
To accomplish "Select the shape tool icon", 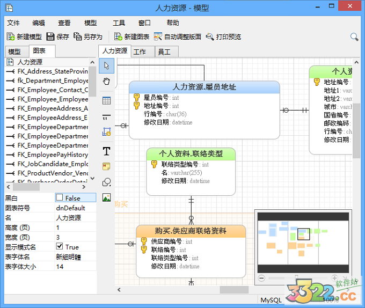I will [107, 182].
